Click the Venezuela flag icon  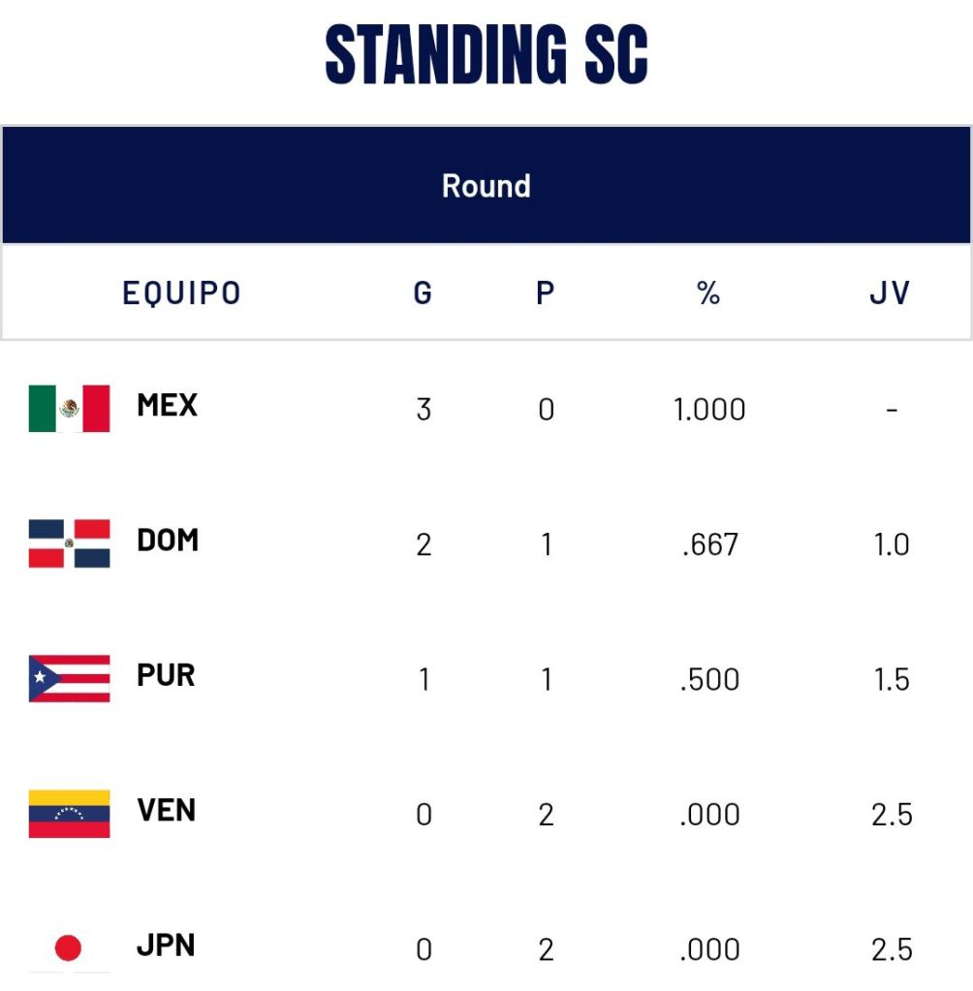[69, 814]
